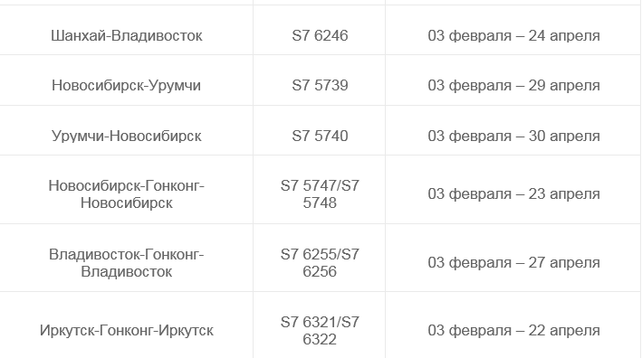Click the date range 03 февраля – 23 апреля

click(x=513, y=193)
